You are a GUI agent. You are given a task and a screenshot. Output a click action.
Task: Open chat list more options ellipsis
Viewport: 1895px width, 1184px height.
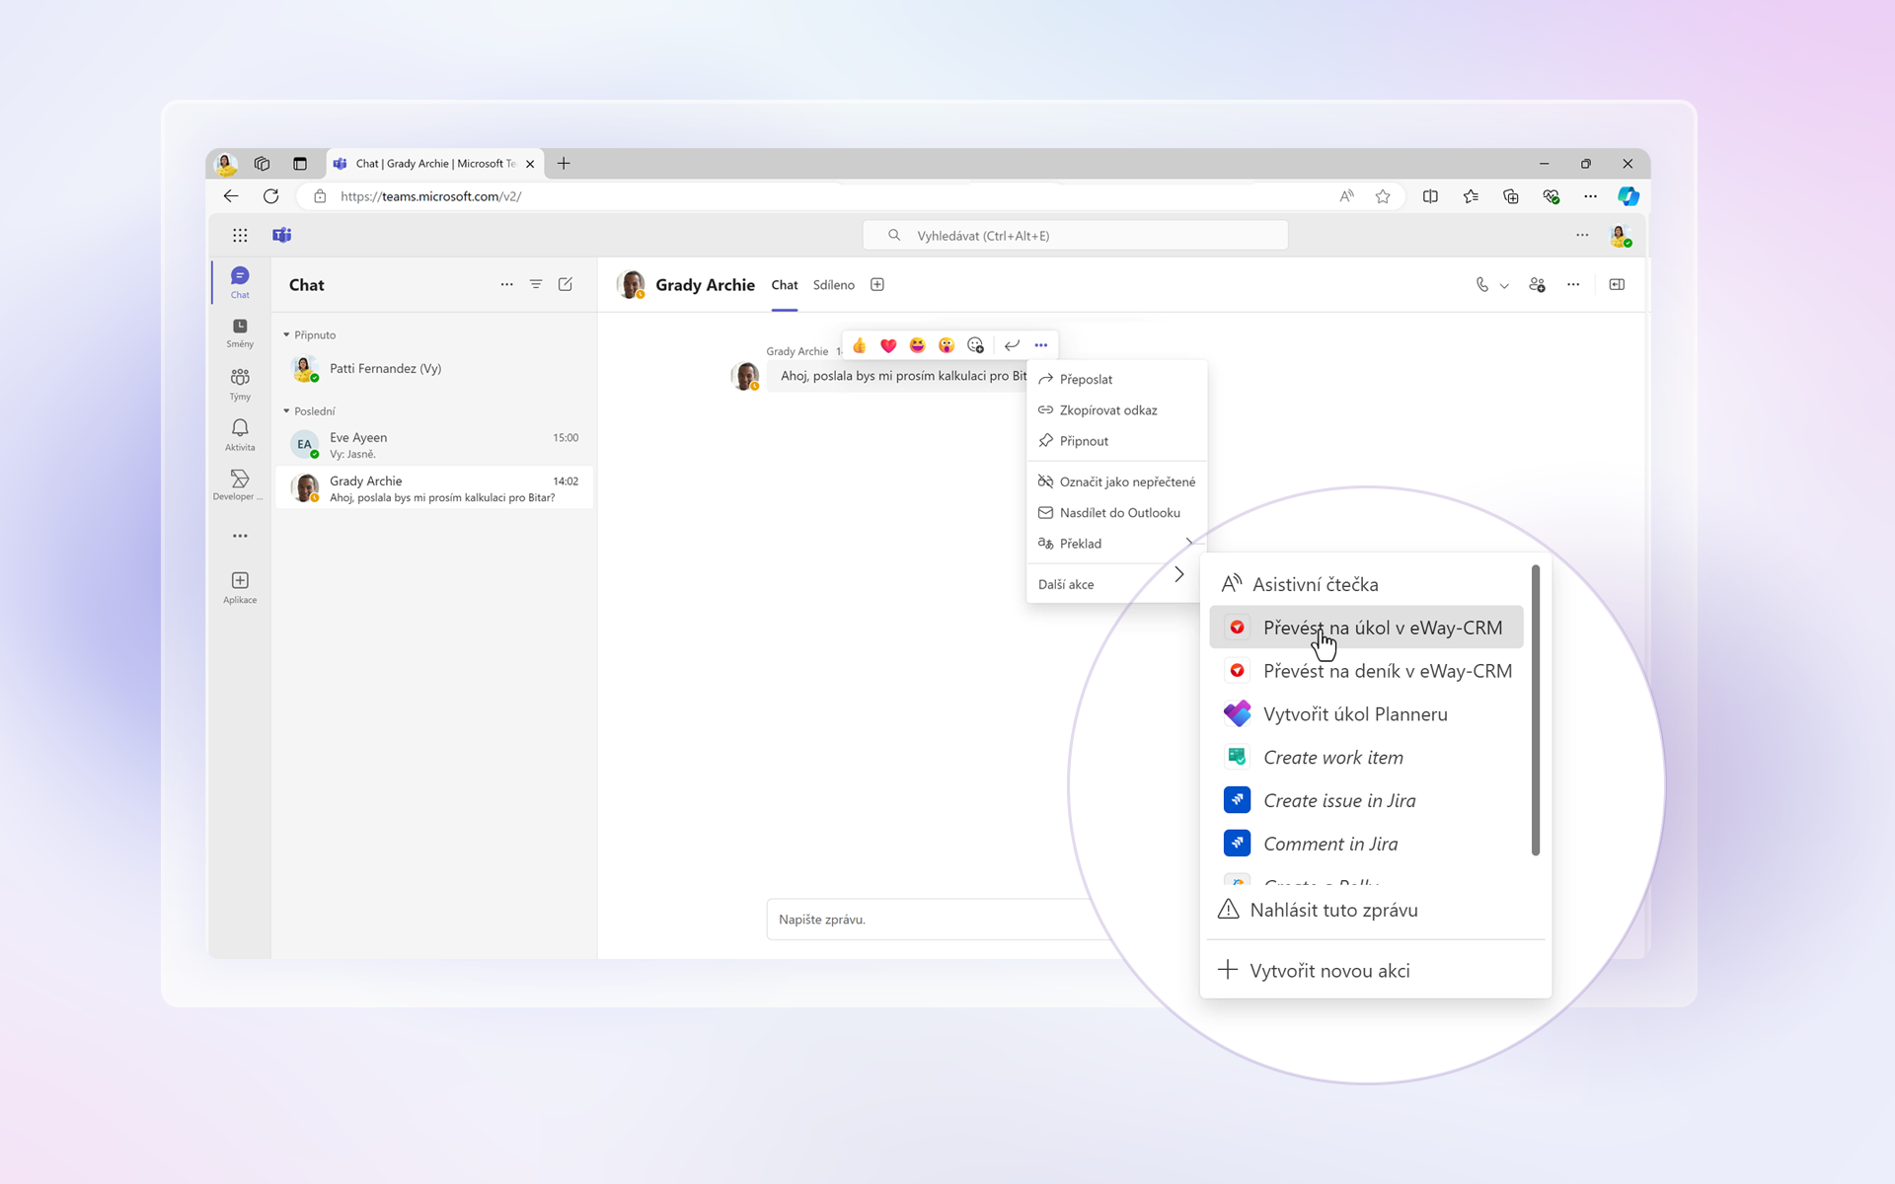pyautogui.click(x=506, y=284)
